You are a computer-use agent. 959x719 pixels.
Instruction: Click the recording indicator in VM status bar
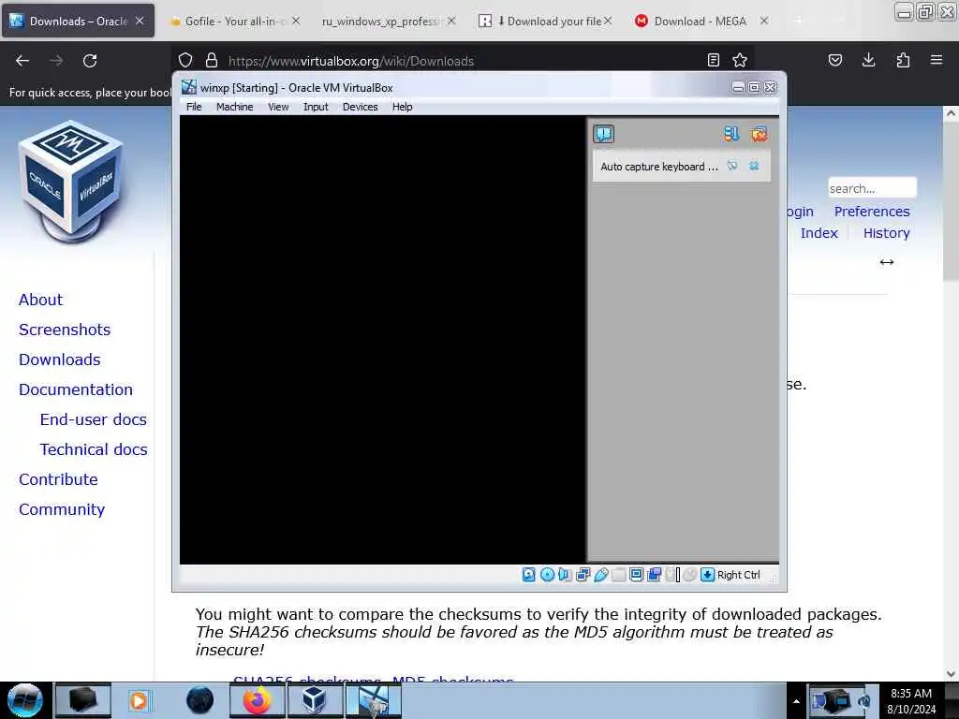(654, 575)
